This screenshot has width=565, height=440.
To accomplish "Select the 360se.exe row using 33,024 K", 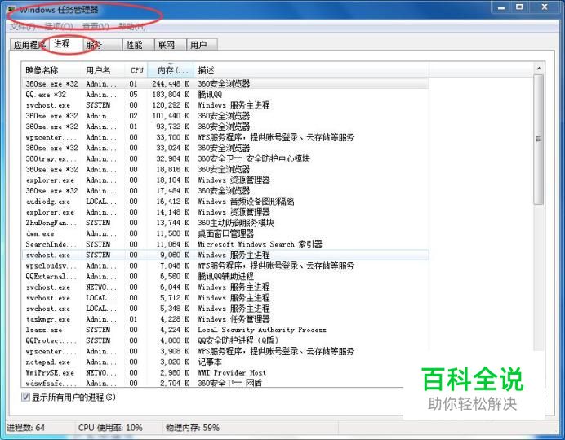I will point(225,148).
